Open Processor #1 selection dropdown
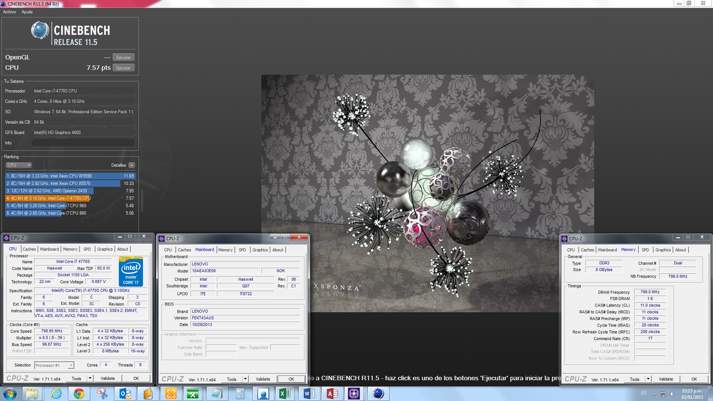This screenshot has width=713, height=401. [x=54, y=365]
